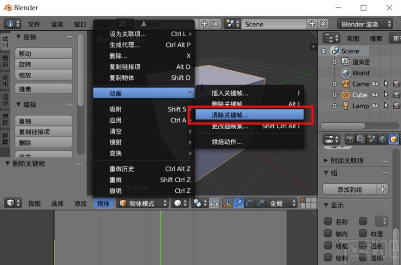Expand the Camera node in outliner
Viewport: 401px width, 265px height.
[334, 84]
